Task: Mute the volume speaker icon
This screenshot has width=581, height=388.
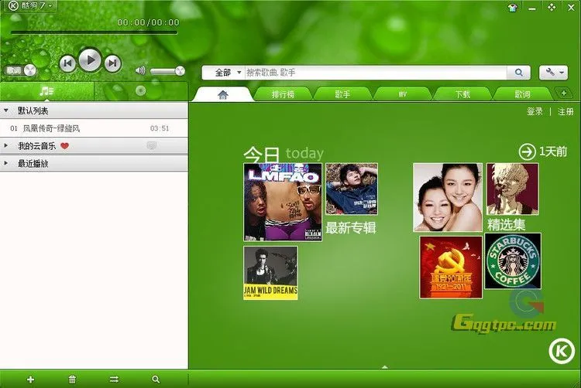Action: tap(140, 70)
